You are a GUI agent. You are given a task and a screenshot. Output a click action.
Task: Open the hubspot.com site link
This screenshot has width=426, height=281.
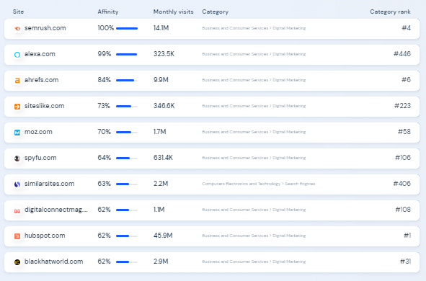[x=45, y=236]
